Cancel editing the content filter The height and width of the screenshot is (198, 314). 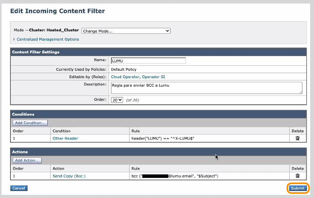click(x=19, y=188)
